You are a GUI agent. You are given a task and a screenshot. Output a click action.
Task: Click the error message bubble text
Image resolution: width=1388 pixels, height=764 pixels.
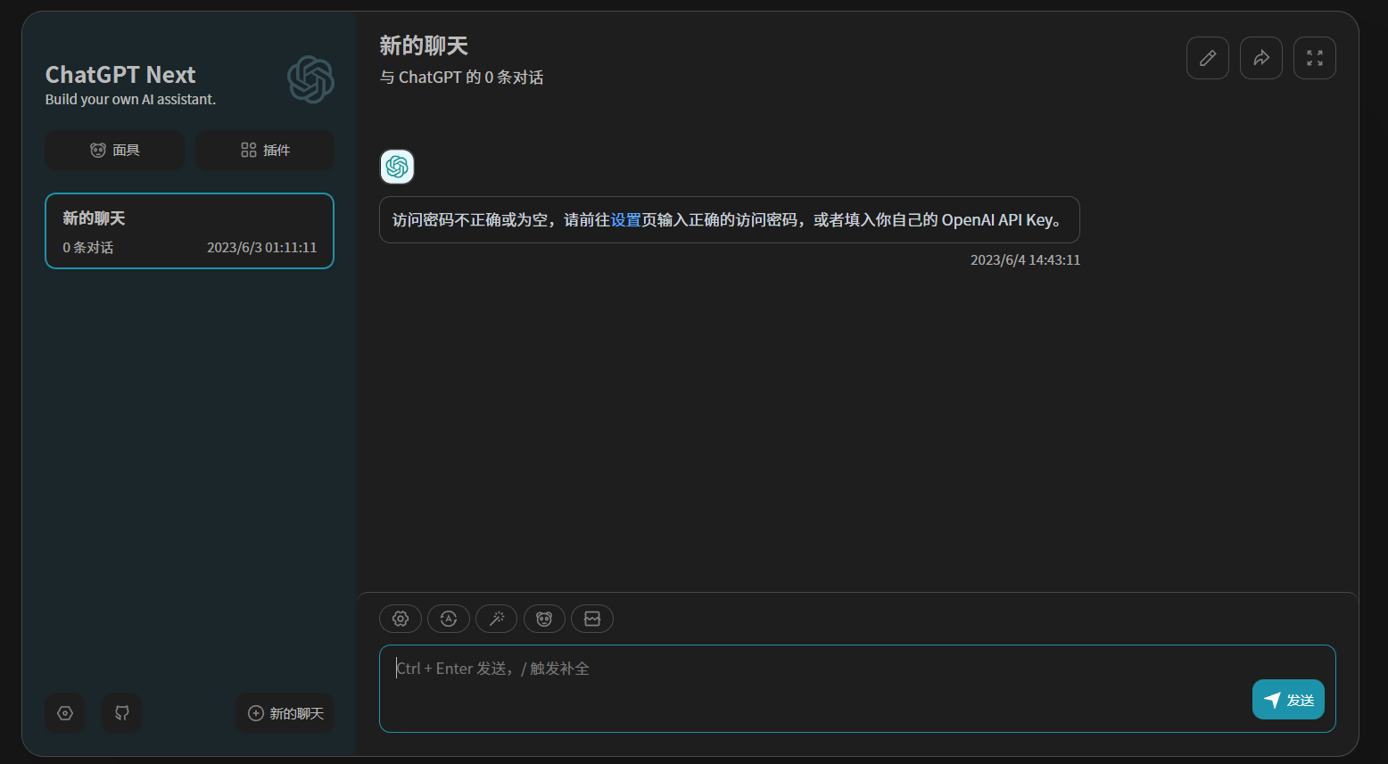729,220
